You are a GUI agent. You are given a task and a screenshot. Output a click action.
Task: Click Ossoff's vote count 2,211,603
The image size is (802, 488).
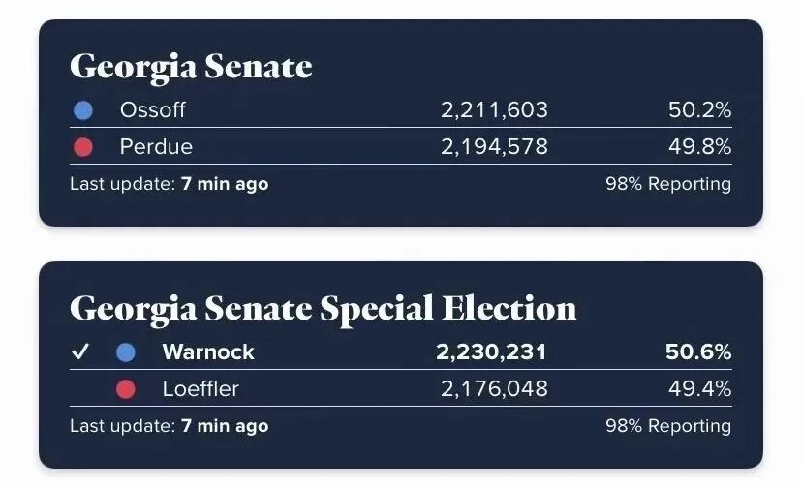494,110
